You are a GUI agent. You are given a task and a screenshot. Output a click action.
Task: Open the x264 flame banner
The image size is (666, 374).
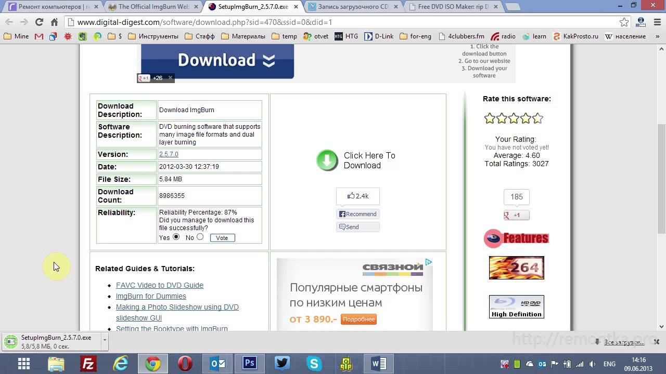pyautogui.click(x=516, y=268)
